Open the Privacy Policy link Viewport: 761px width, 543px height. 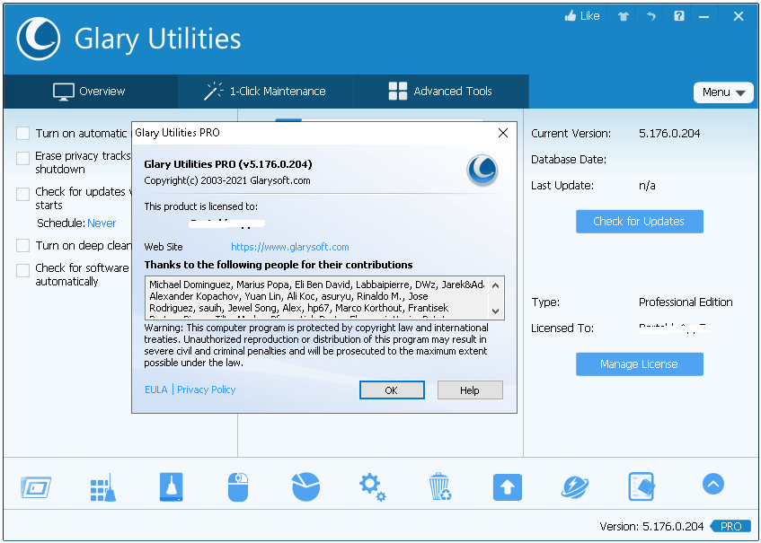207,390
